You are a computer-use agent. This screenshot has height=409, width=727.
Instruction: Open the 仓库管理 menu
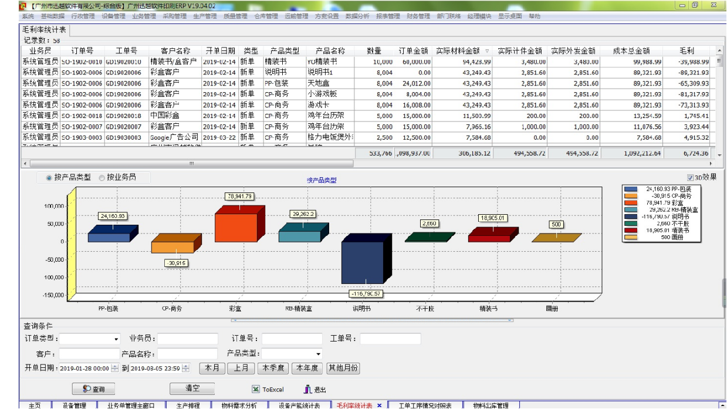(266, 16)
